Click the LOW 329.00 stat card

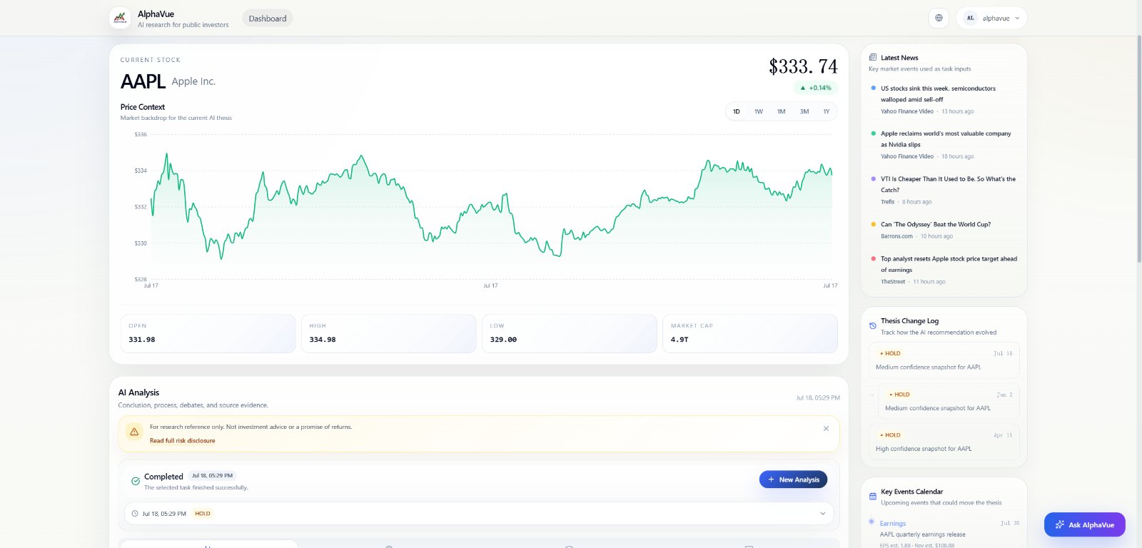(x=570, y=333)
